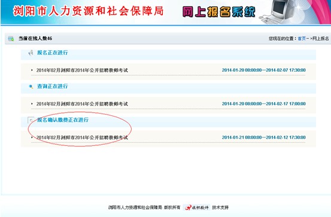The width and height of the screenshot is (331, 217).
Task: Click the document icon beside 报名确认缴费正在进行
Action: click(31, 120)
